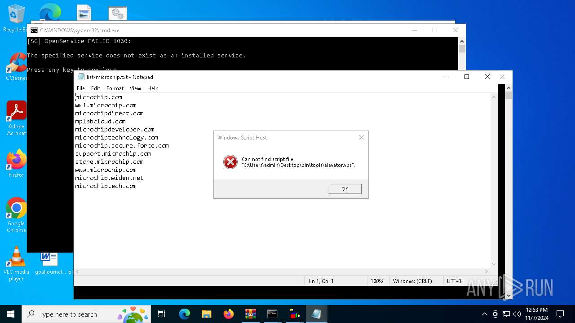575x323 pixels.
Task: Open Notepad Format menu
Action: pos(115,88)
